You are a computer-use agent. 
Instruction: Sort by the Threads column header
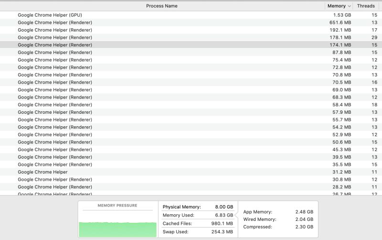coord(366,6)
